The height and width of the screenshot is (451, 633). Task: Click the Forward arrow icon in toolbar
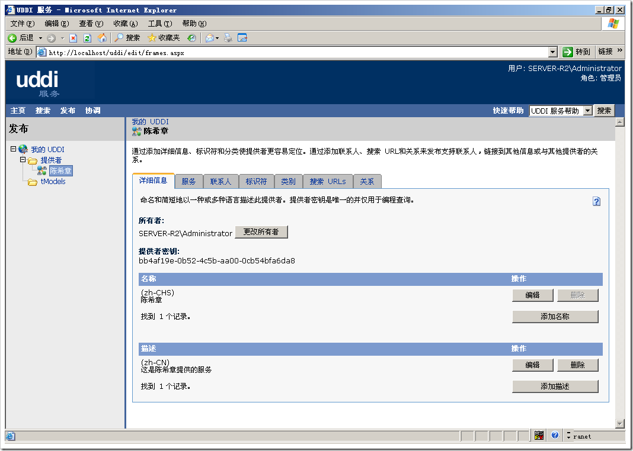52,38
